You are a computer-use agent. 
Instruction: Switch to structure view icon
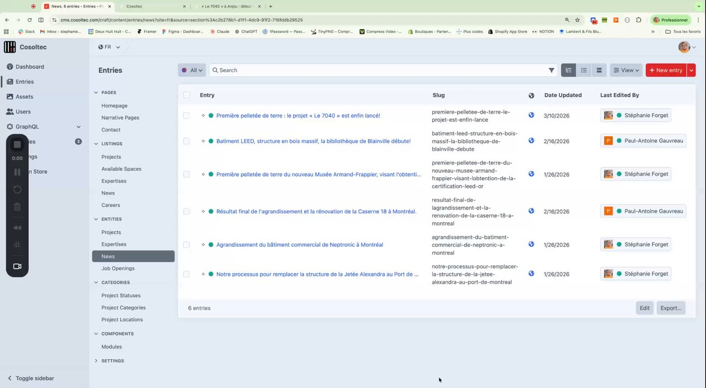[568, 70]
